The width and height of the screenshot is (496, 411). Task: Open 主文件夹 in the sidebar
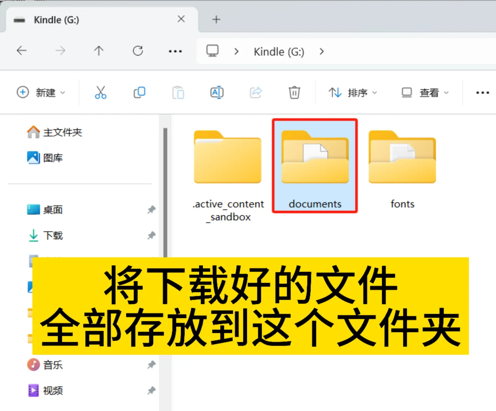pyautogui.click(x=54, y=132)
